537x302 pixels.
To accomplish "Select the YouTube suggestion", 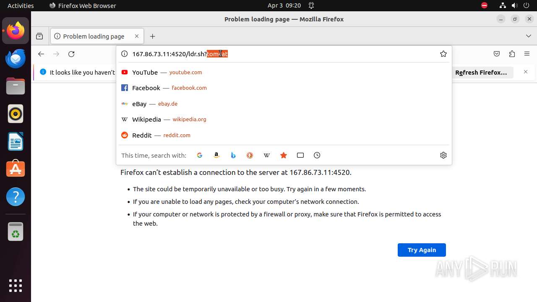I will [284, 72].
